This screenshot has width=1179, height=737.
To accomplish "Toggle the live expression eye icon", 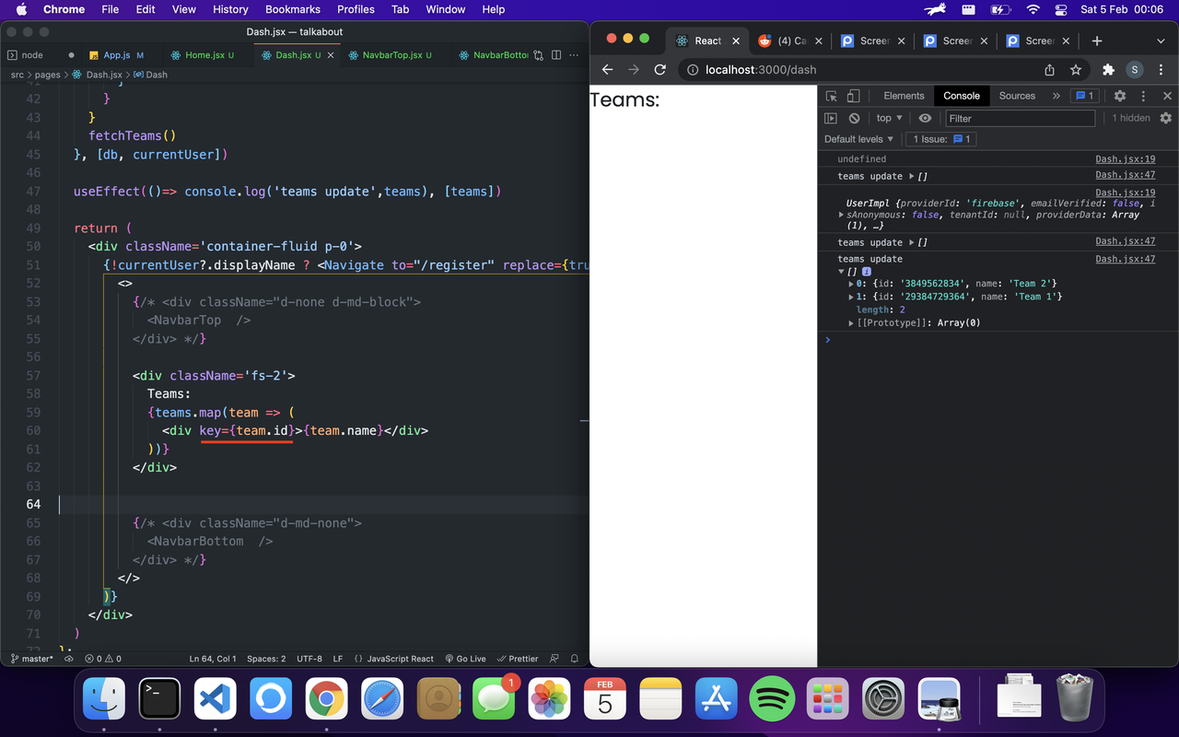I will coord(925,118).
